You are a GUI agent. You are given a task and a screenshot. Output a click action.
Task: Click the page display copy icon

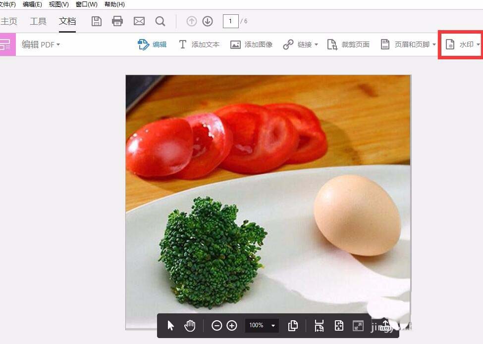click(293, 326)
